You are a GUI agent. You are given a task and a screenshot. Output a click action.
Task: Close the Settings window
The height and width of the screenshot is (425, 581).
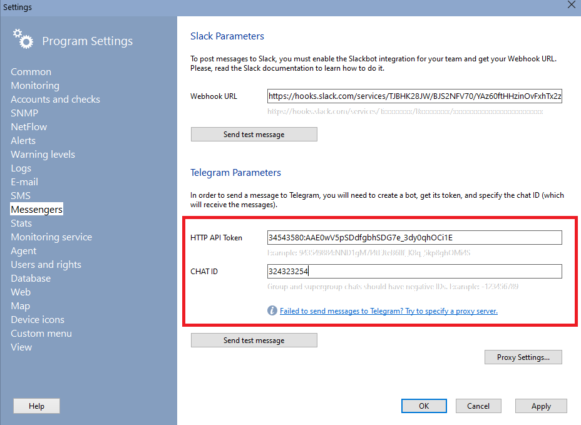pos(572,5)
